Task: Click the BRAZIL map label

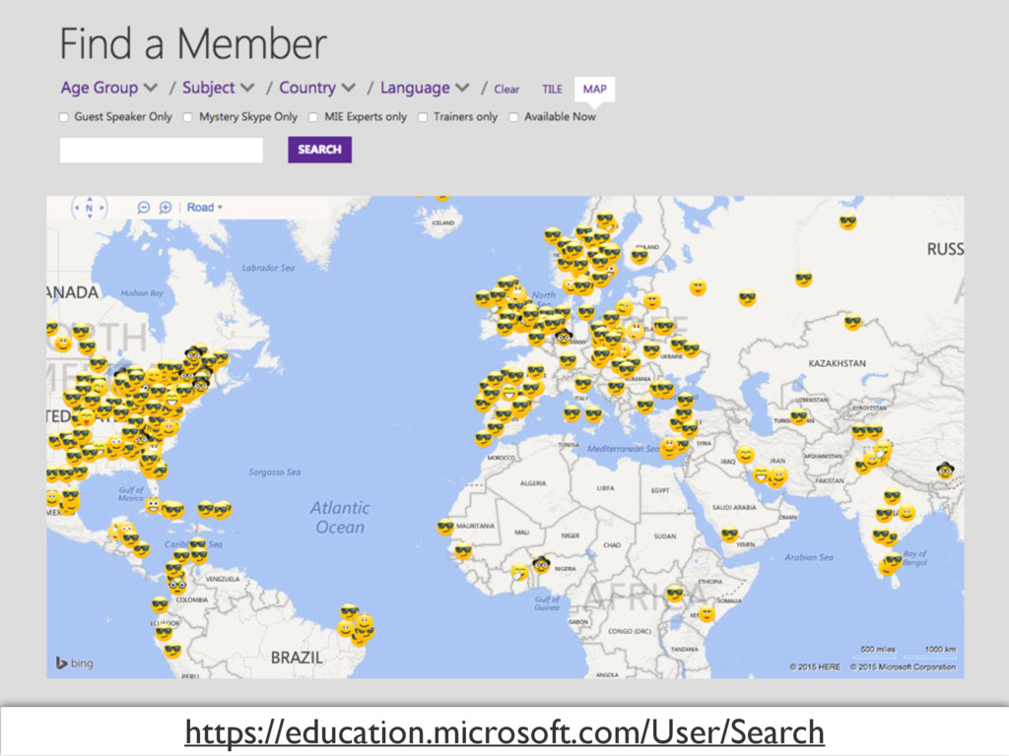Action: click(x=297, y=658)
